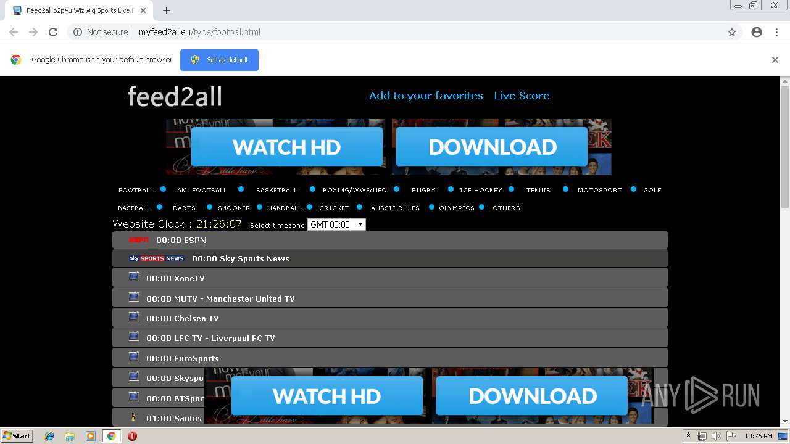The image size is (790, 444).
Task: Click the feed2all site logo
Action: (x=175, y=96)
